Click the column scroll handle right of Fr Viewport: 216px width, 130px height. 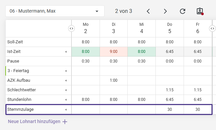tap(212, 28)
